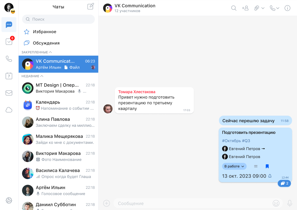Viewport: 297px width, 210px height.
Task: Toggle the task reminder bell
Action: pos(270,176)
